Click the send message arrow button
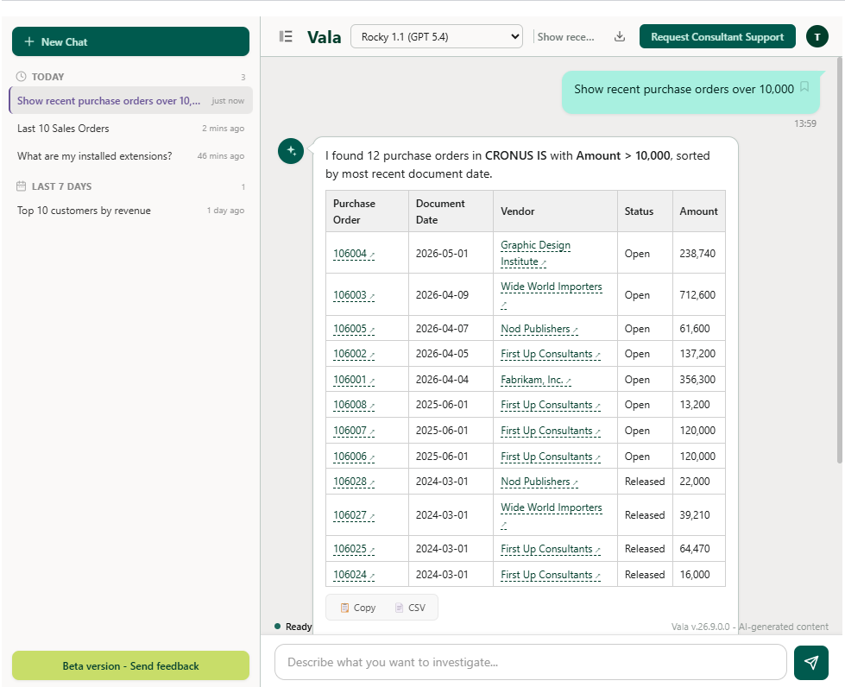 point(811,662)
